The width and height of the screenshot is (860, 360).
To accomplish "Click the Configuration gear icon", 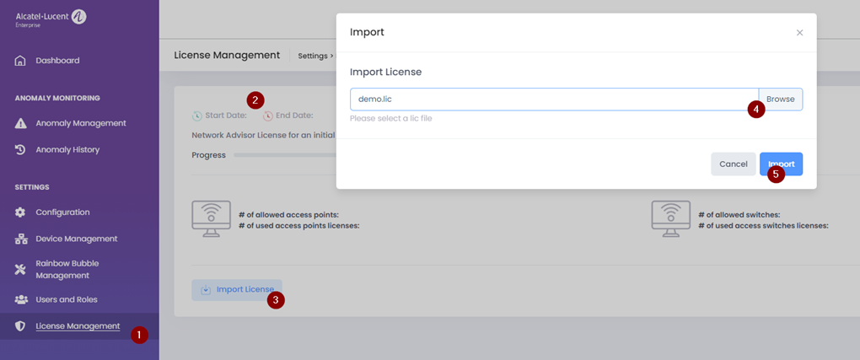I will (21, 212).
